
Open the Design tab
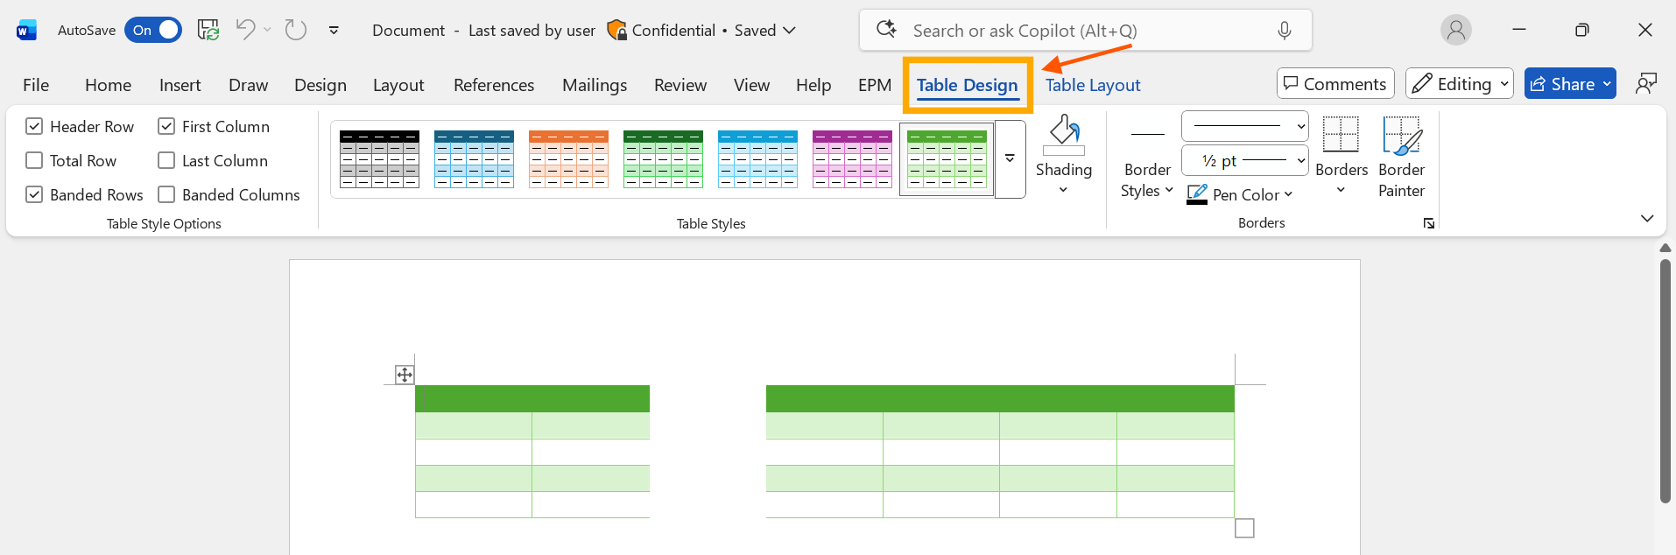320,85
